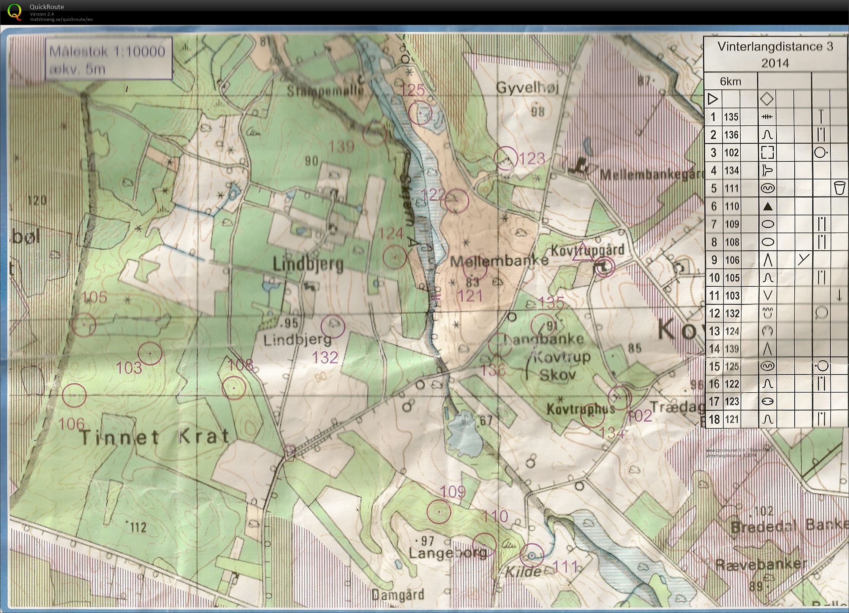
Task: Click the "Rævebanker" place name
Action: [x=761, y=564]
